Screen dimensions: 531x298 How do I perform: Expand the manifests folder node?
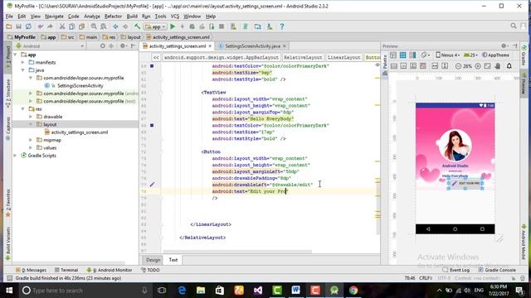(x=23, y=63)
